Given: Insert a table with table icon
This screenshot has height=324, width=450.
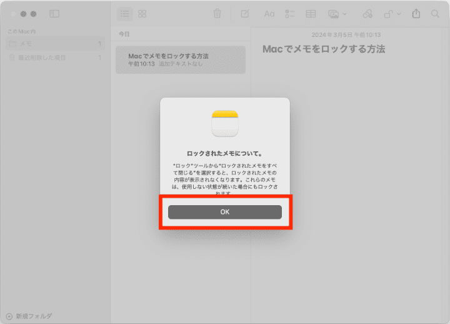Looking at the screenshot, I should [311, 14].
